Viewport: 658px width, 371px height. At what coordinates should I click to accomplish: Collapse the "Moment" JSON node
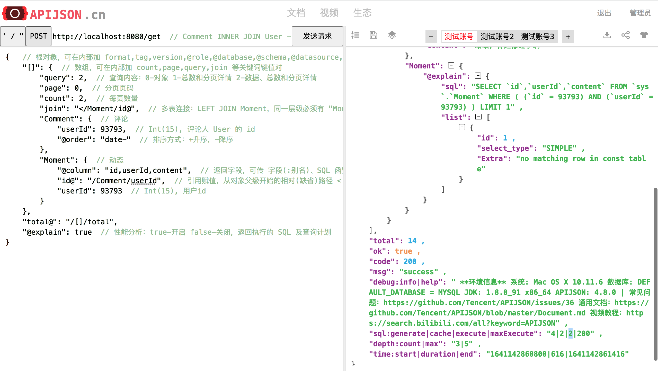[451, 66]
